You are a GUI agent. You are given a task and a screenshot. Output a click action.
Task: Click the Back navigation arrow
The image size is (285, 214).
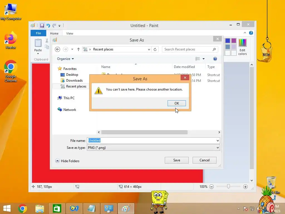click(x=57, y=49)
